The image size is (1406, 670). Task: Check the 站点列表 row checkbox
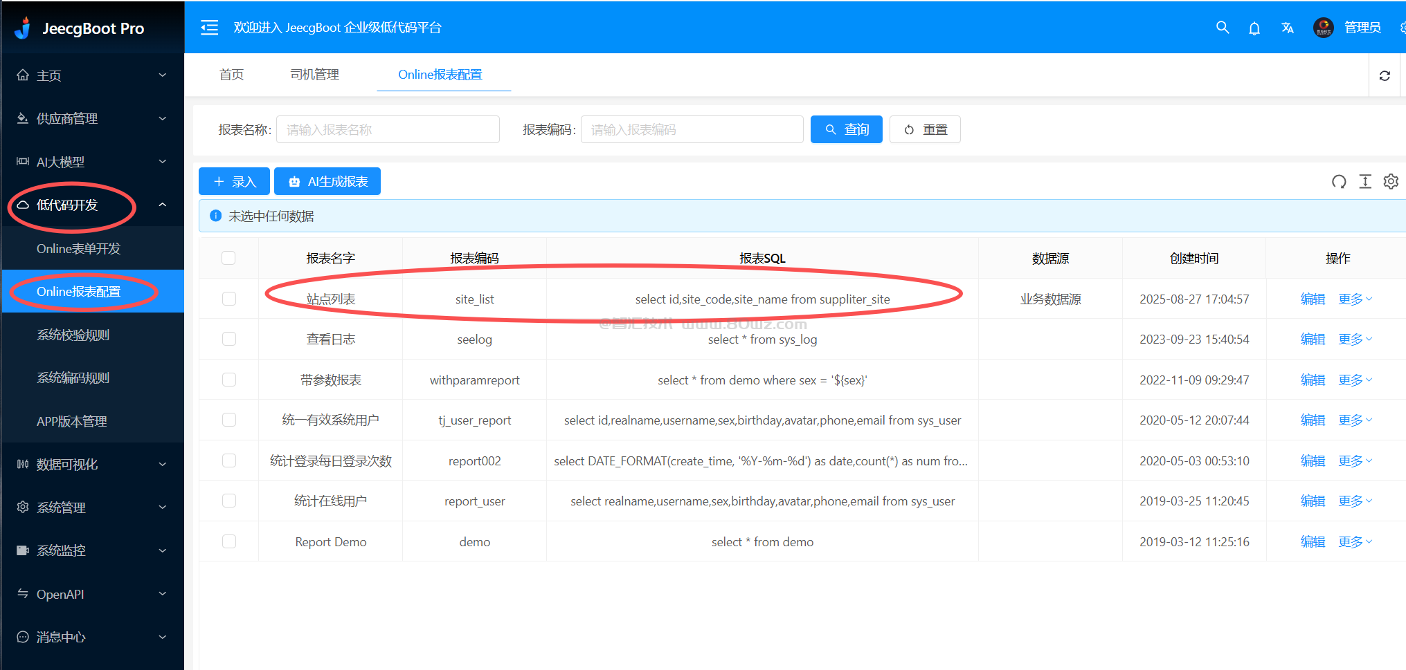tap(228, 299)
